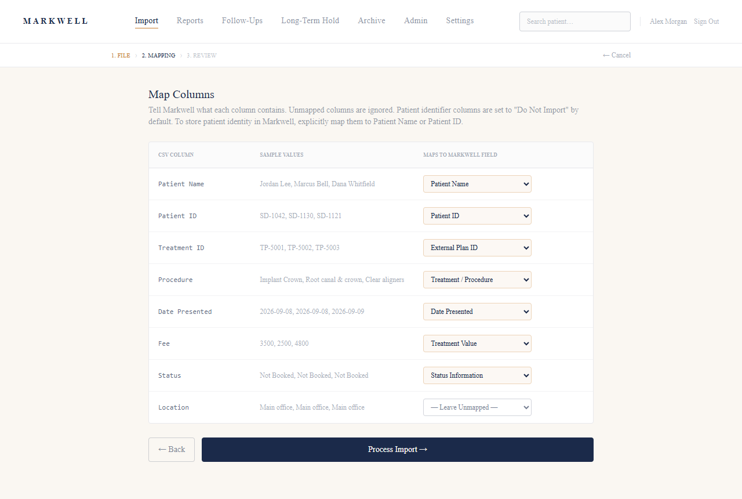The height and width of the screenshot is (499, 742).
Task: Click sample values 'SD-1042, SD-1130, SD-1121'
Action: click(x=301, y=216)
